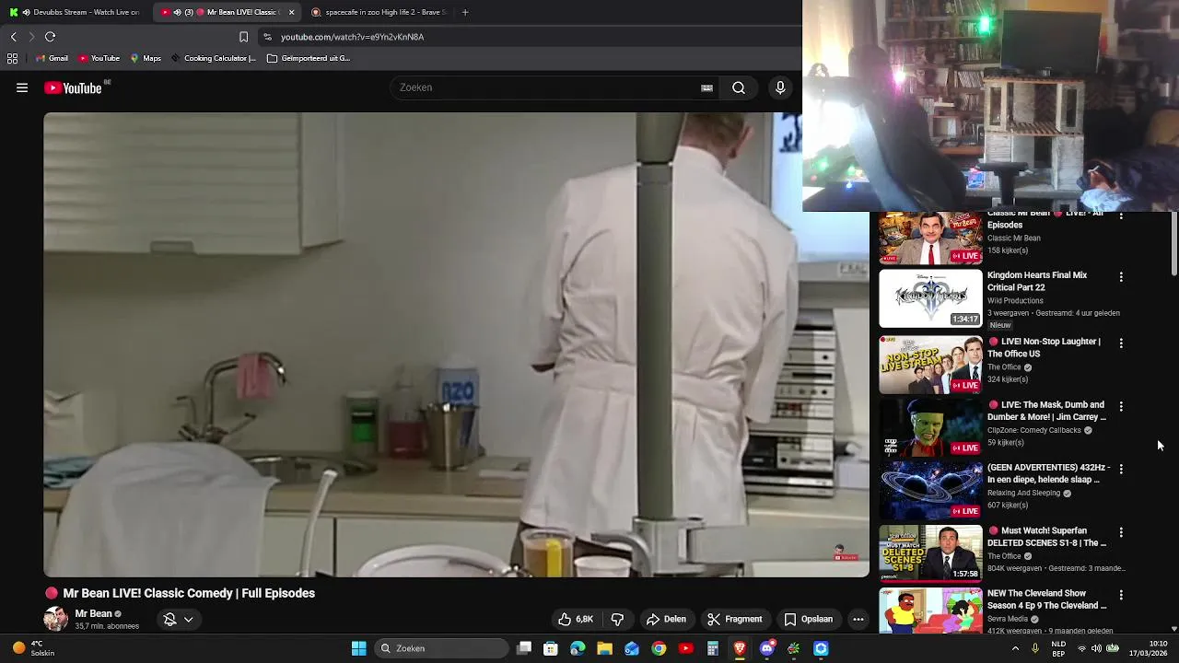Open a new browser tab with plus
The height and width of the screenshot is (663, 1179).
coord(465,12)
